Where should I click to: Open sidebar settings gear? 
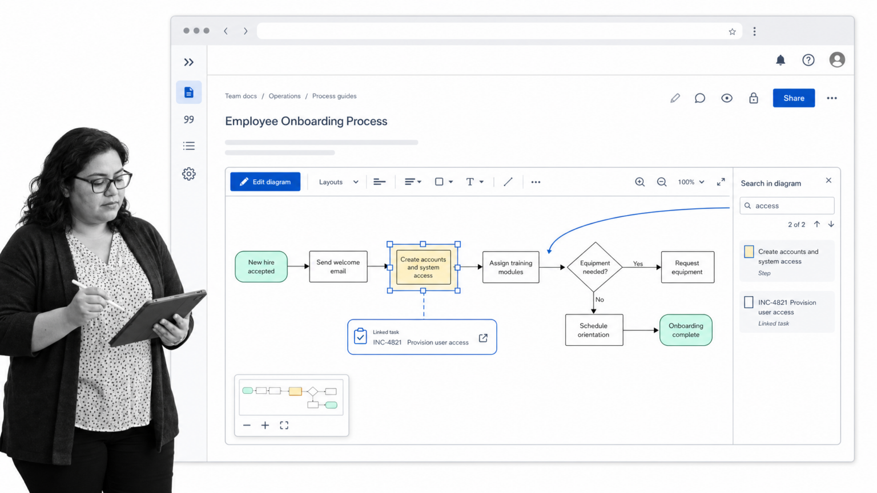pyautogui.click(x=188, y=174)
